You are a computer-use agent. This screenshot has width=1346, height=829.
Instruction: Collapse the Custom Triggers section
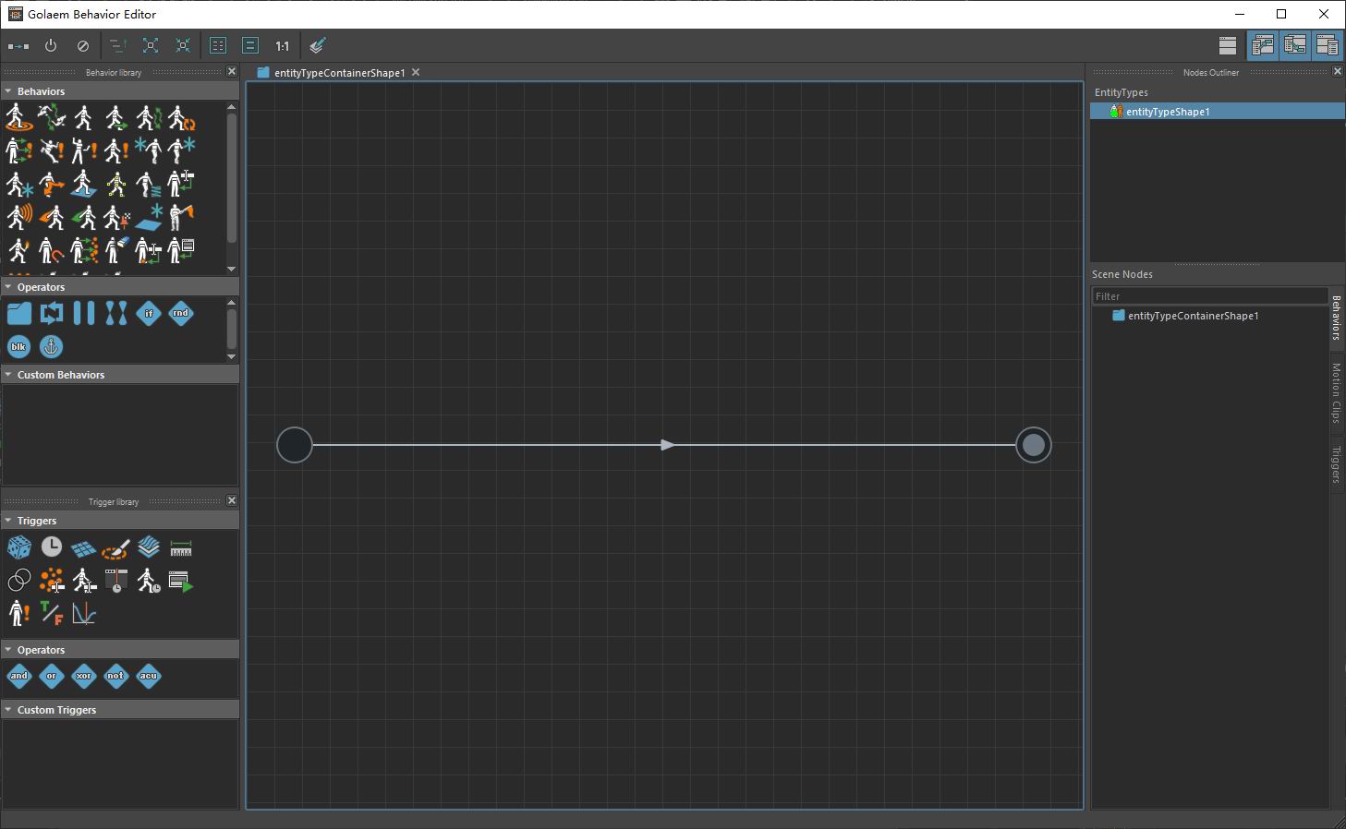pyautogui.click(x=8, y=710)
